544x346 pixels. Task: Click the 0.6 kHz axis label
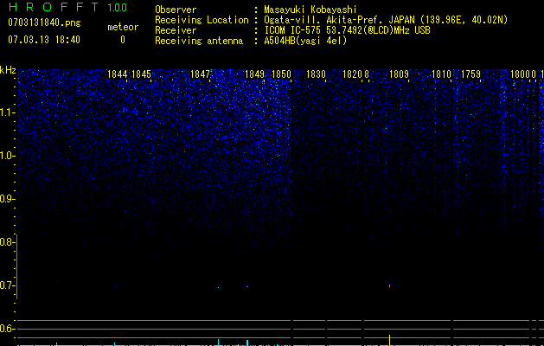coord(7,329)
